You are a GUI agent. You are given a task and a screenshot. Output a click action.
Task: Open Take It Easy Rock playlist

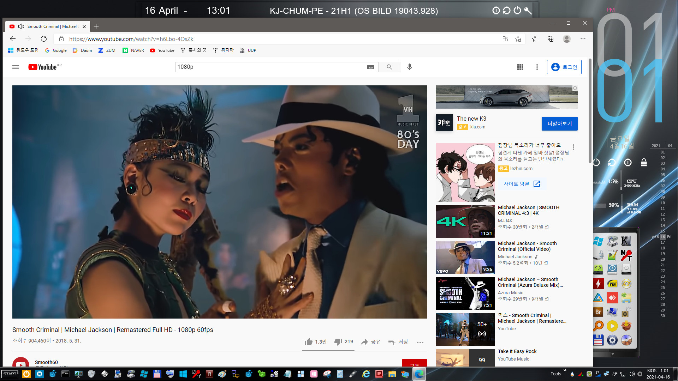[x=517, y=351]
